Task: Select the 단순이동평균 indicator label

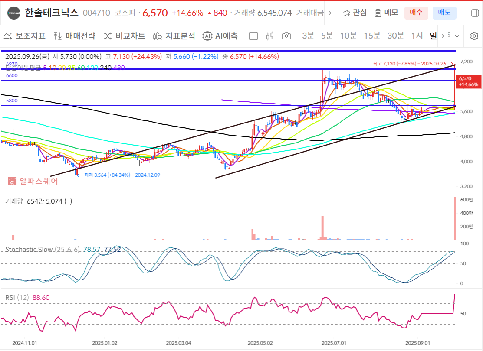Action: tap(23, 68)
